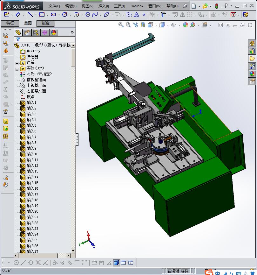
Task: Select the sketch Text tool
Action: (x=137, y=15)
